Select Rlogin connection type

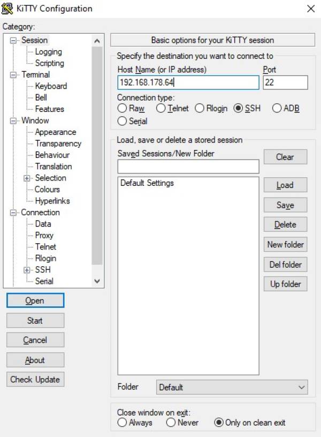[200, 108]
